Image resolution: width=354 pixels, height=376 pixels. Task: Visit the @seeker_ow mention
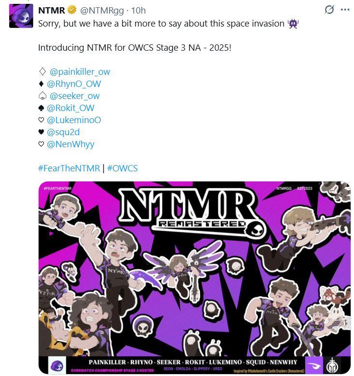tap(74, 96)
